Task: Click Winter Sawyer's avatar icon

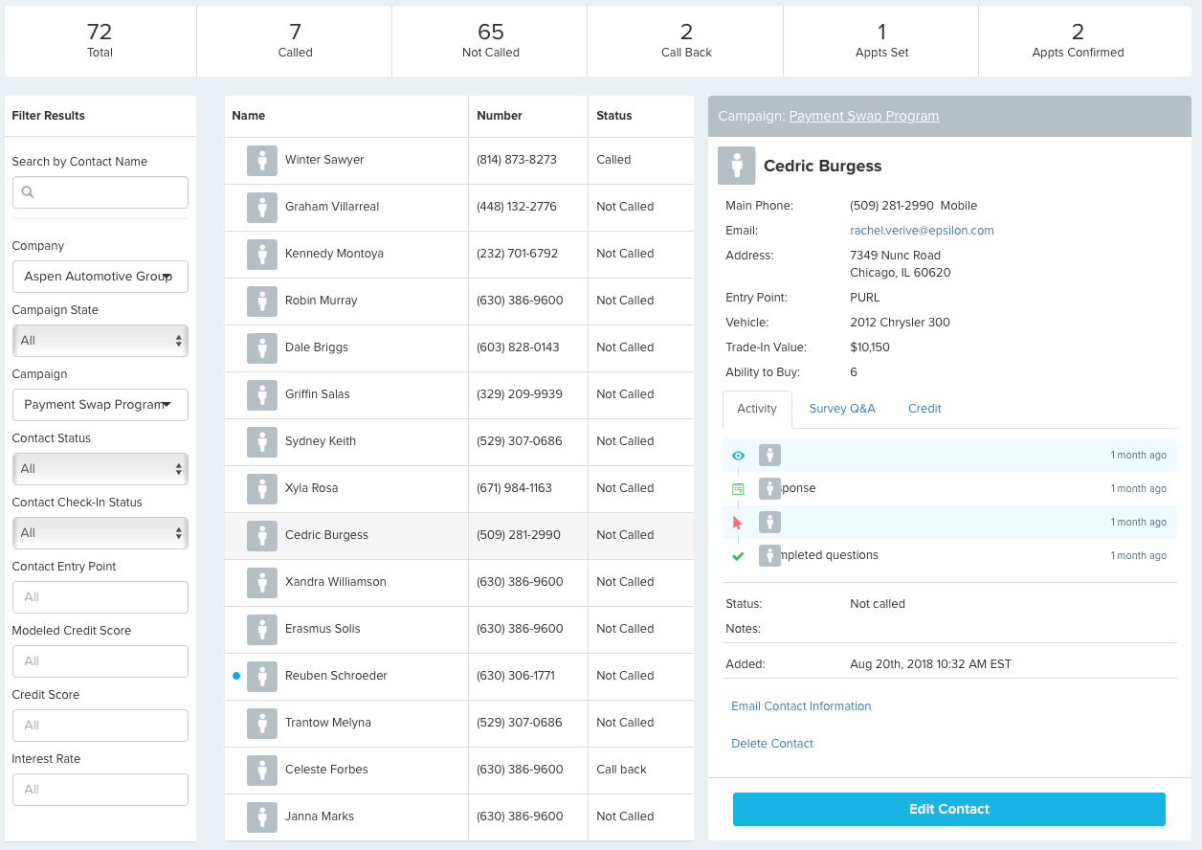Action: [x=262, y=161]
